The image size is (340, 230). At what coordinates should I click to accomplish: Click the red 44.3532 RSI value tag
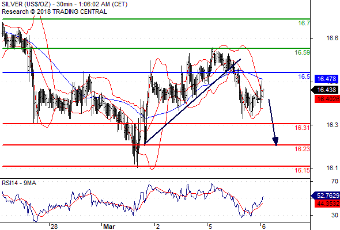[x=327, y=204]
